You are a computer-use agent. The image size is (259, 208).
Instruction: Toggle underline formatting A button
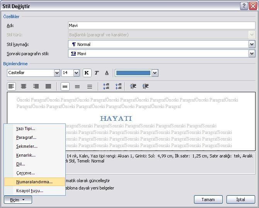[x=107, y=73]
